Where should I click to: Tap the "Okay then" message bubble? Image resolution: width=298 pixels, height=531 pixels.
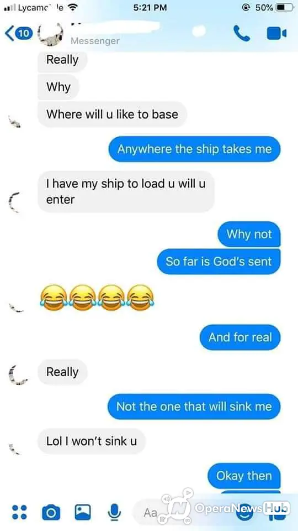click(x=244, y=476)
